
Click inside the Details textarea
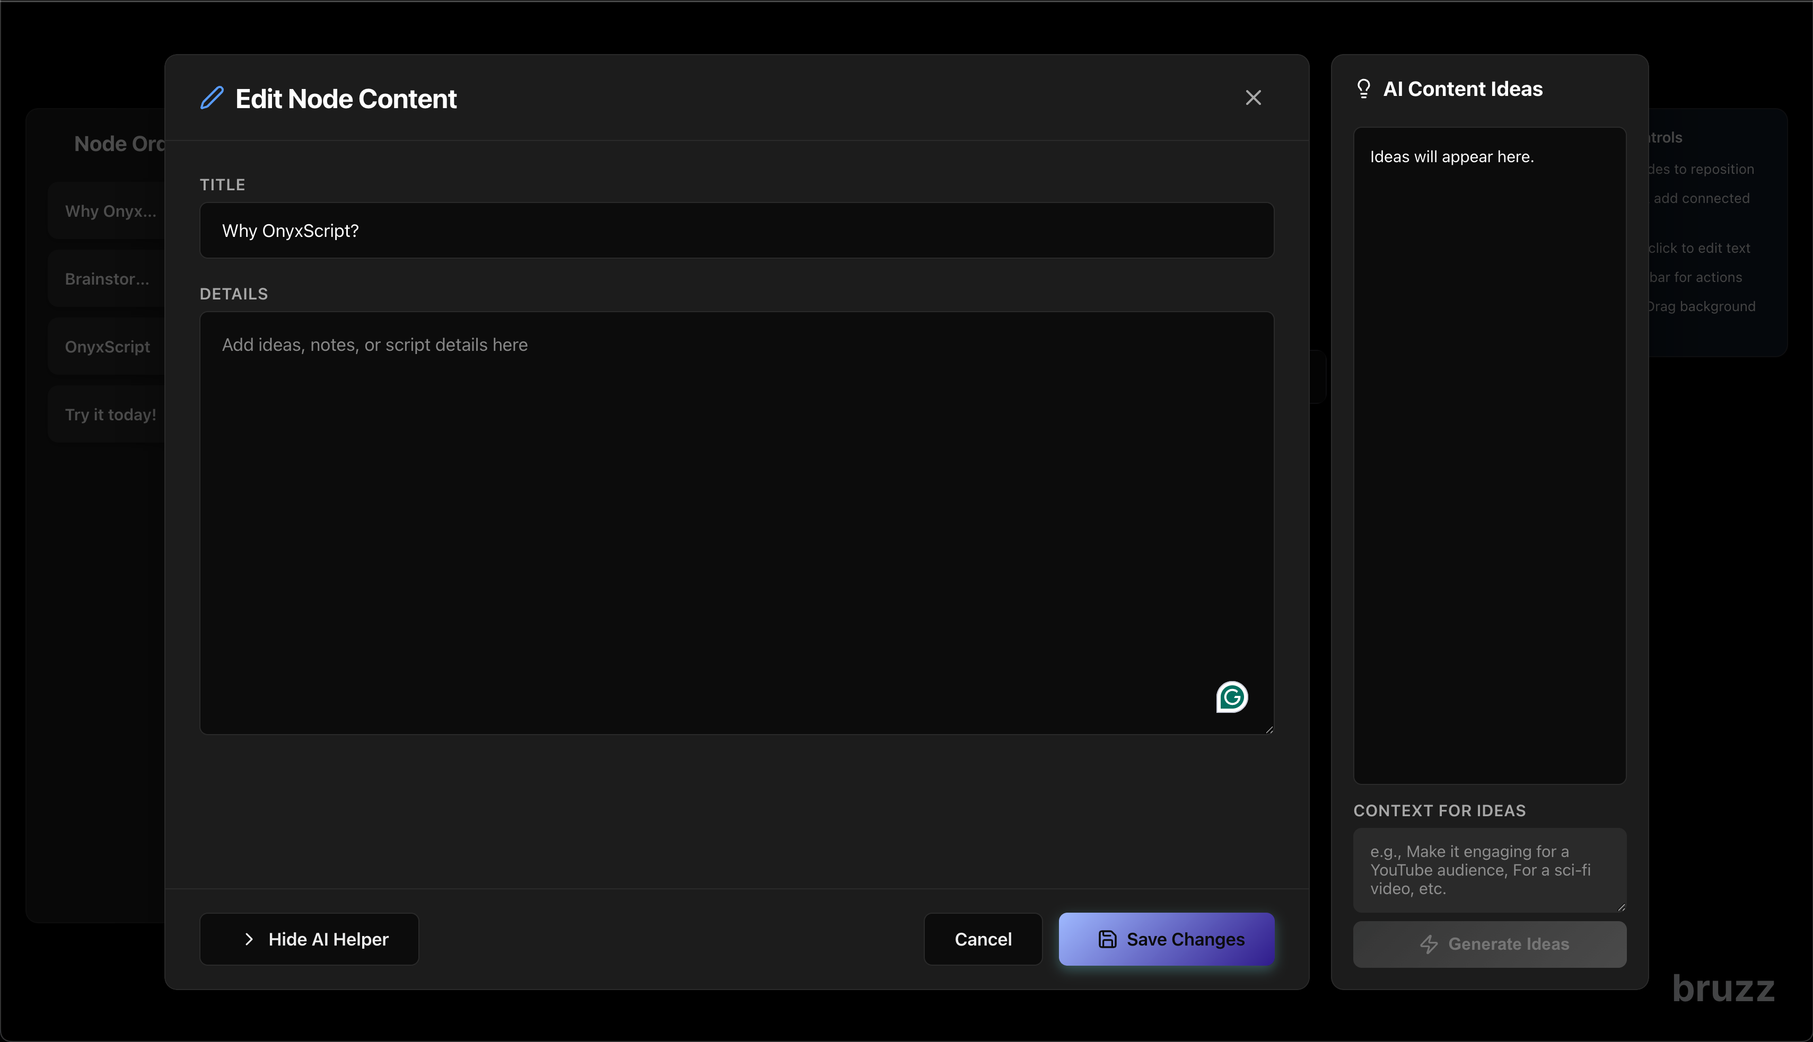click(737, 523)
